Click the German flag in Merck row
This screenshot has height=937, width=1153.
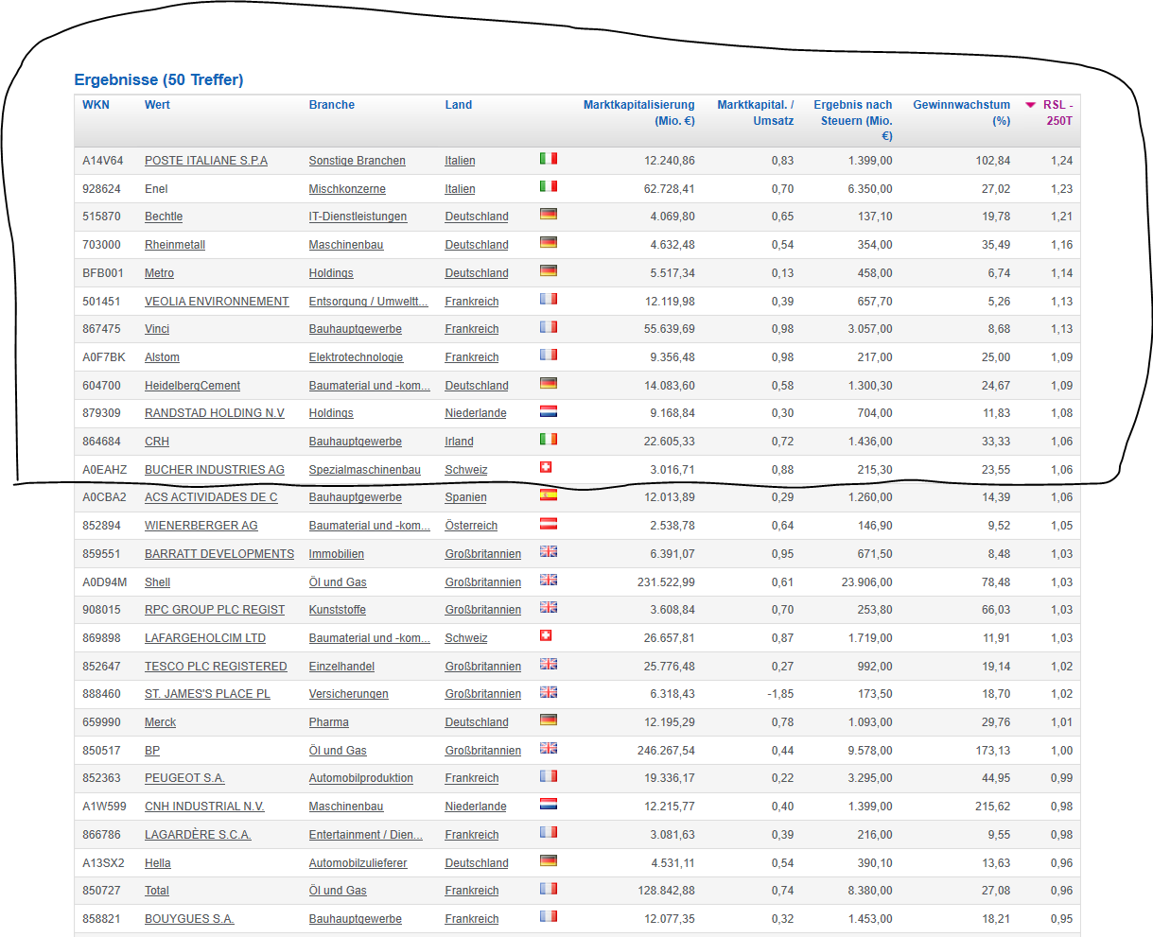(549, 720)
